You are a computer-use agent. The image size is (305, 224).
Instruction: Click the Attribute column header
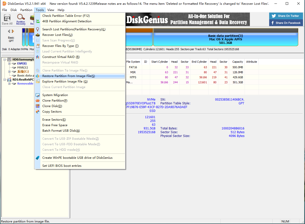[x=252, y=62]
